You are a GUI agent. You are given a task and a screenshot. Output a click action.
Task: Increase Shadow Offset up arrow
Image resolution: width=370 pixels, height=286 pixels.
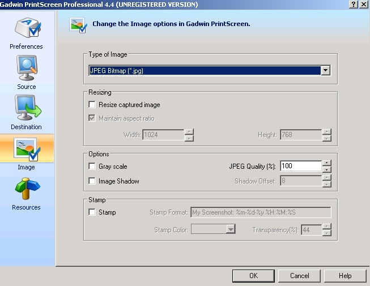tap(327, 177)
